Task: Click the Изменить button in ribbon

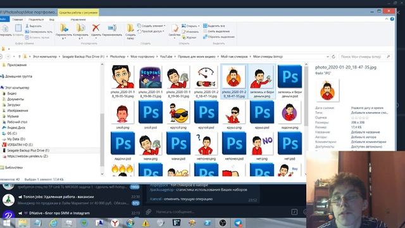Action: click(x=190, y=32)
